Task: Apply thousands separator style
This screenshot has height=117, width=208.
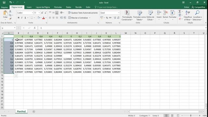Action: (110, 18)
